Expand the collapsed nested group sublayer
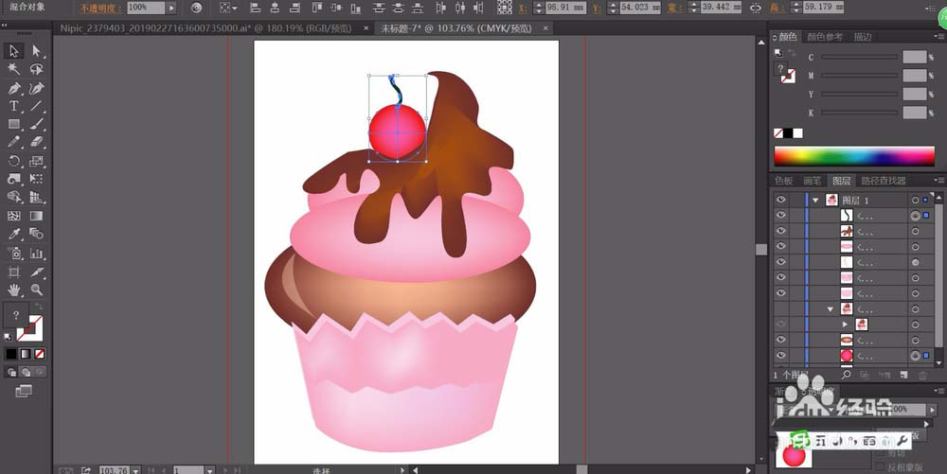 point(846,324)
